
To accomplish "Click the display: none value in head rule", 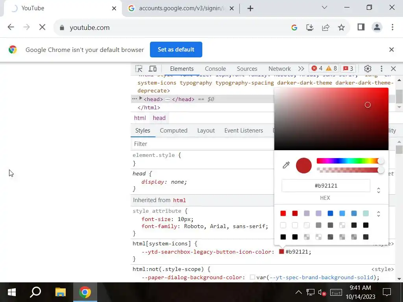I will 179,182.
